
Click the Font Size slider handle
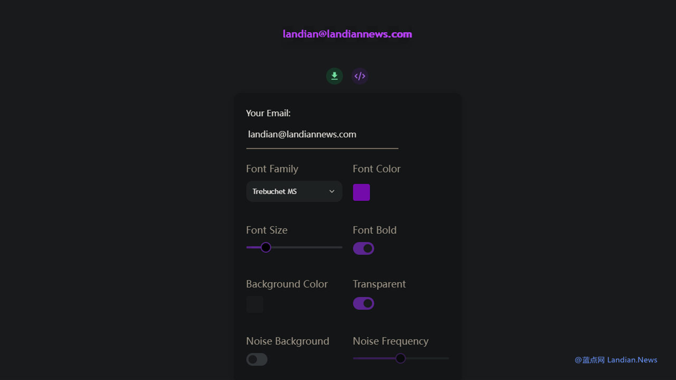tap(266, 247)
